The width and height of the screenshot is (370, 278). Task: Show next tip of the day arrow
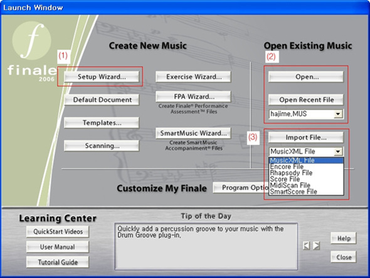pos(316,245)
